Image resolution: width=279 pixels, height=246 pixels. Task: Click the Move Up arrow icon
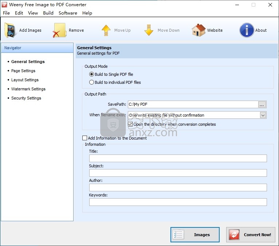click(106, 30)
